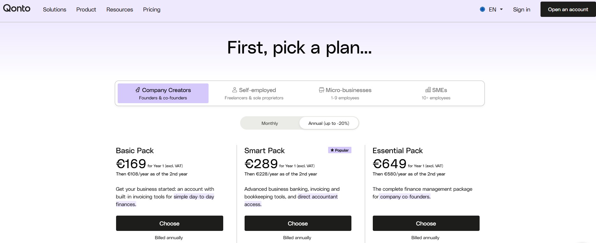Image resolution: width=596 pixels, height=243 pixels.
Task: Click the rocket icon beside Company Creators
Action: coord(138,90)
